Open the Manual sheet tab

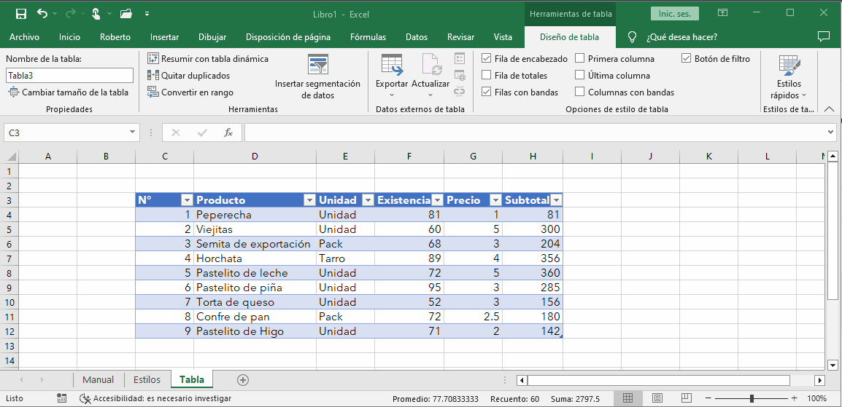coord(99,379)
